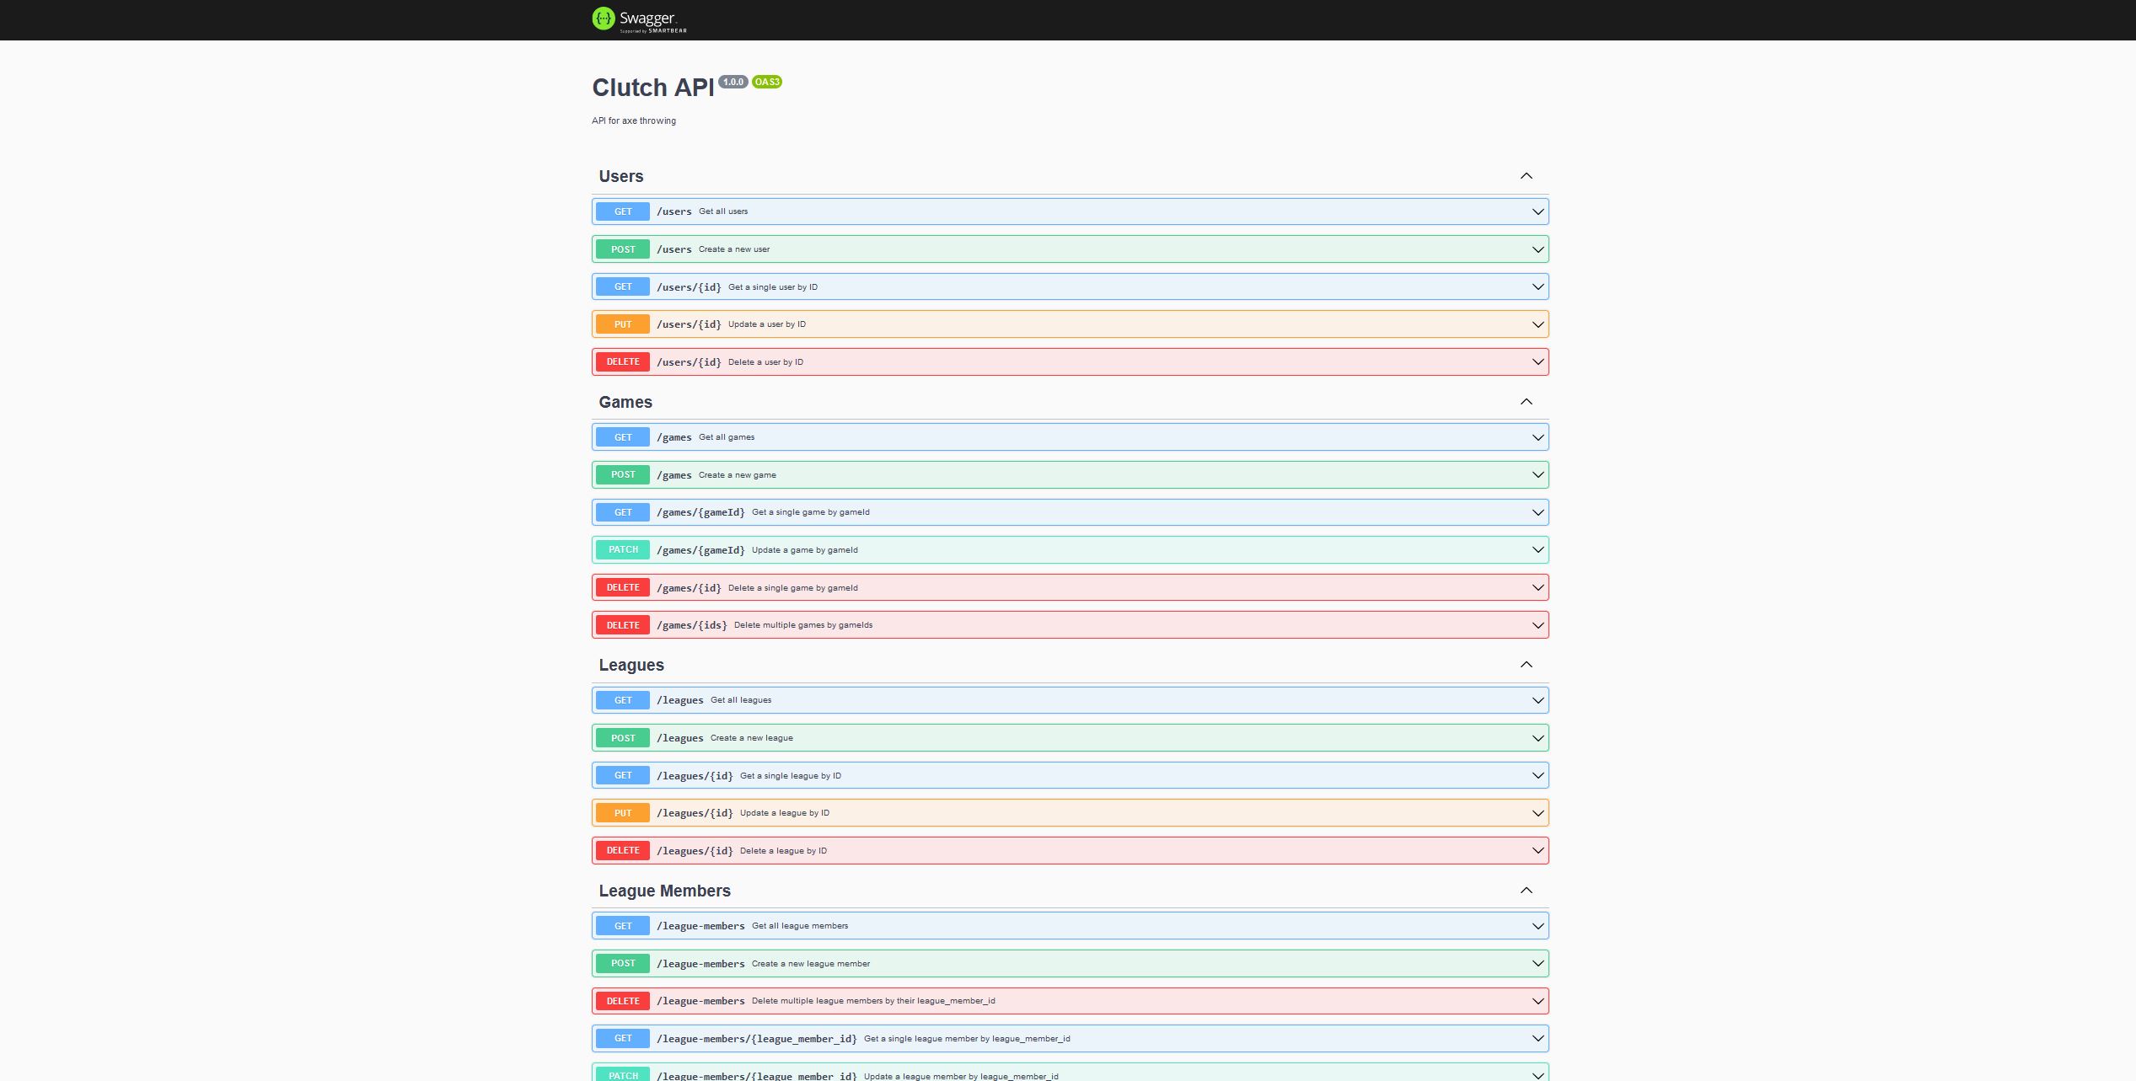This screenshot has width=2136, height=1081.
Task: Click the POST /games method badge
Action: pyautogui.click(x=623, y=475)
